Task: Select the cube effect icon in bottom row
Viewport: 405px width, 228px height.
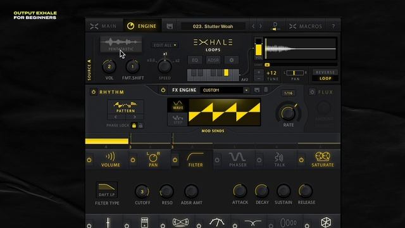Action: tap(326, 222)
